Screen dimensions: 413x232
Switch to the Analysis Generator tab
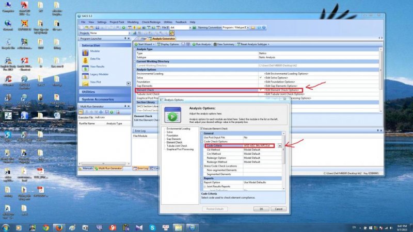tap(162, 39)
